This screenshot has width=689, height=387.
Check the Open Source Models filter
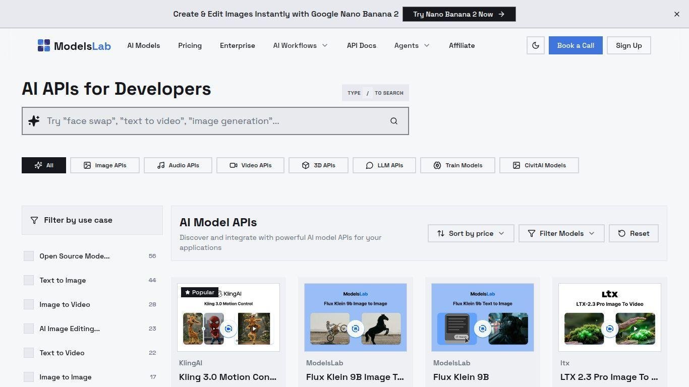click(x=29, y=256)
